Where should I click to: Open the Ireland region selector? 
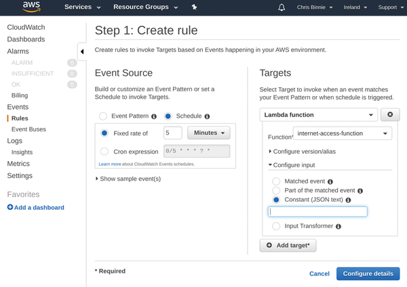(x=355, y=7)
